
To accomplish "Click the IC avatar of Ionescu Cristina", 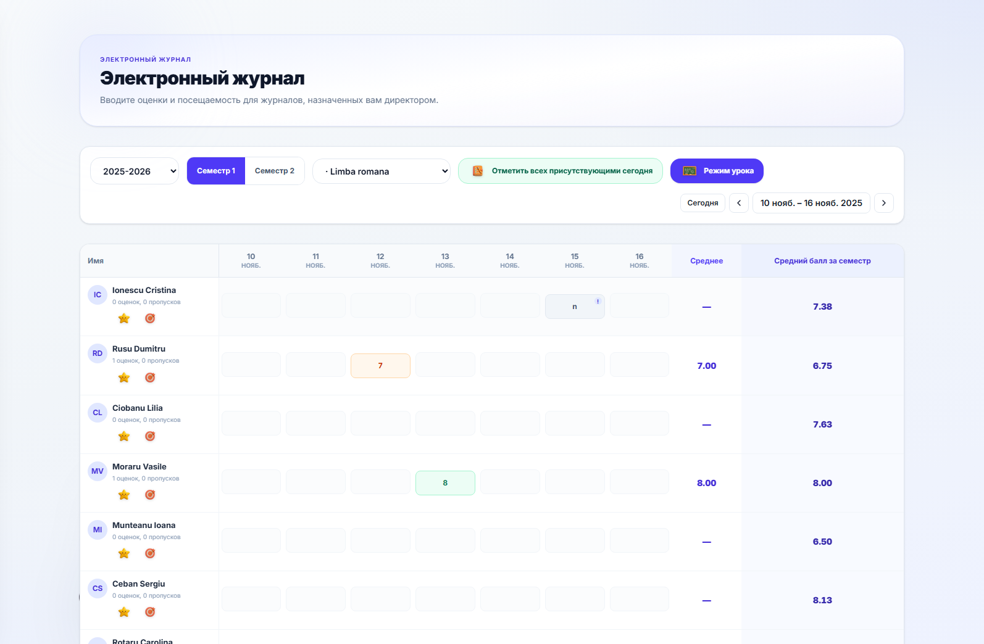I will coord(98,295).
